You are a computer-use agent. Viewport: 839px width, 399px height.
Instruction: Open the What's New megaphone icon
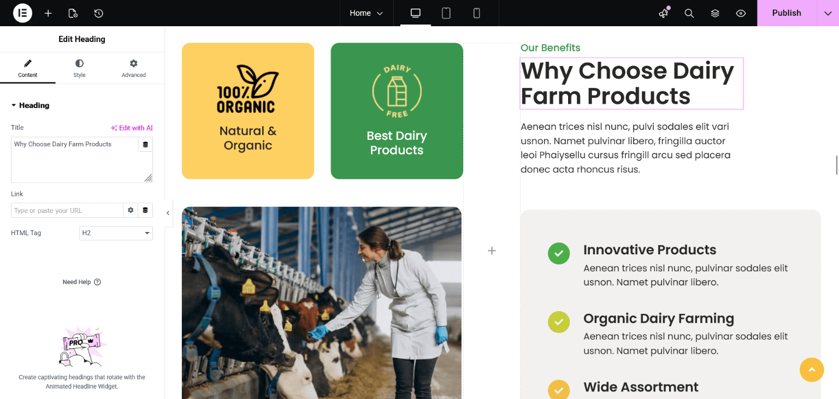point(664,13)
